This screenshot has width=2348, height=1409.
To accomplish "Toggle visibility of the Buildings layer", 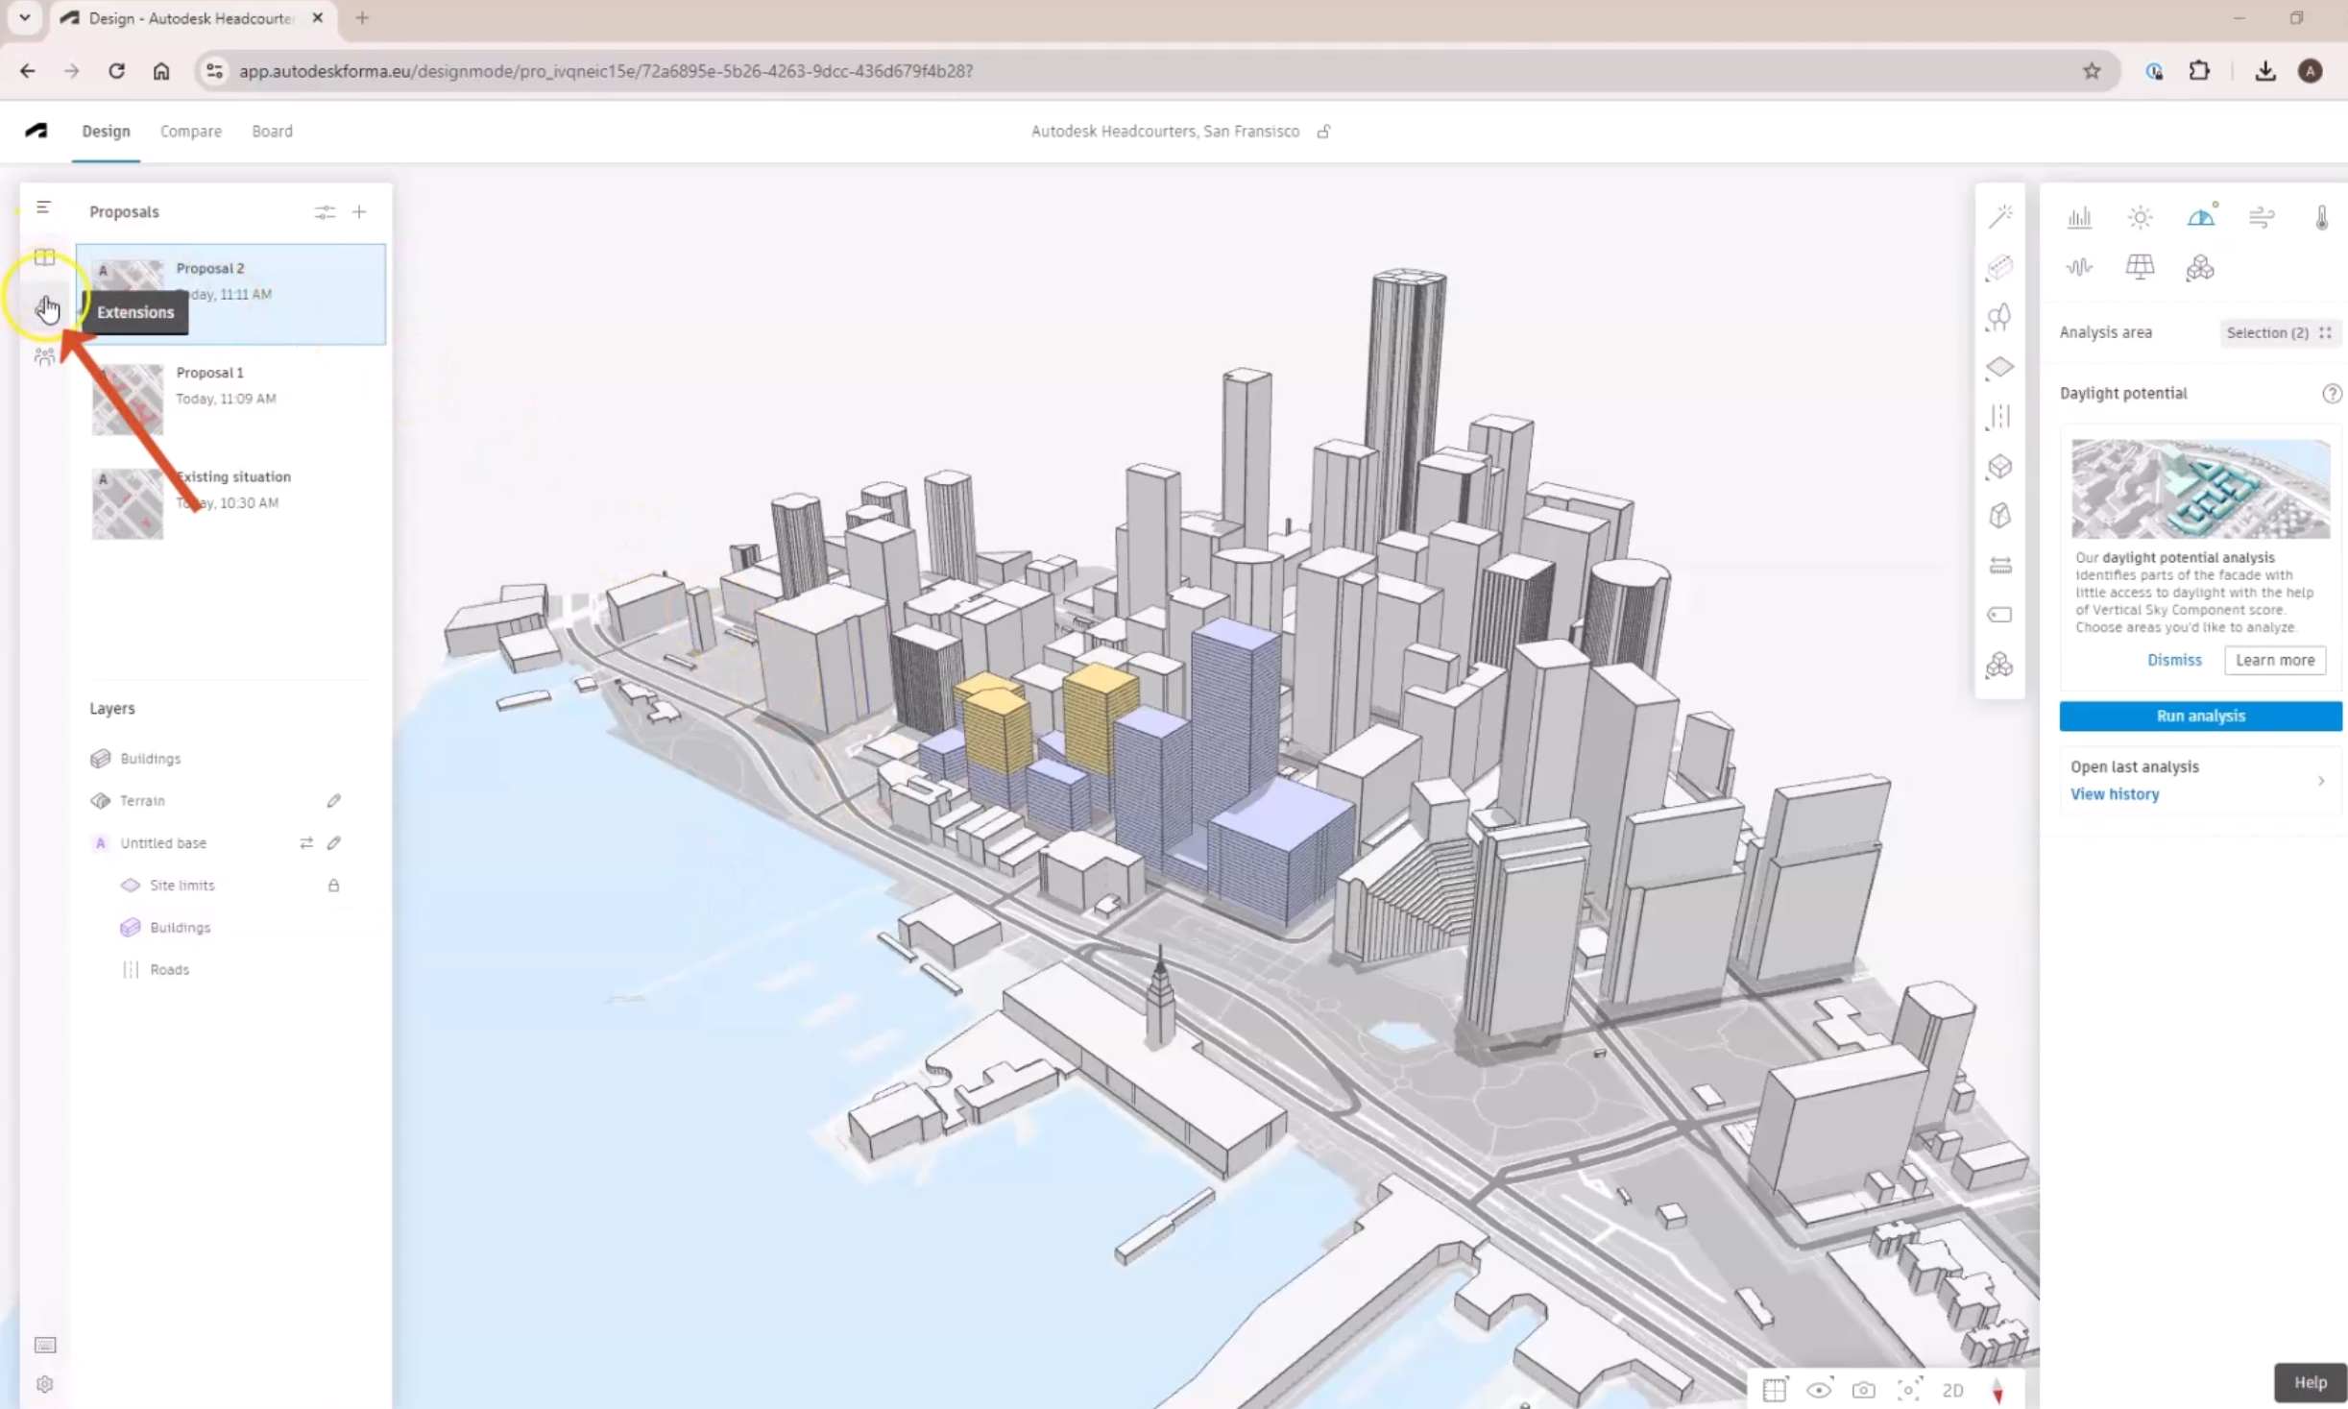I will pyautogui.click(x=101, y=758).
